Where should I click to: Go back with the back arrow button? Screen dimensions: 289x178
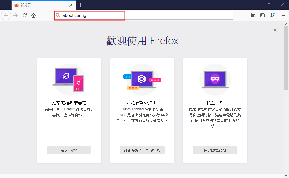[x=6, y=15]
